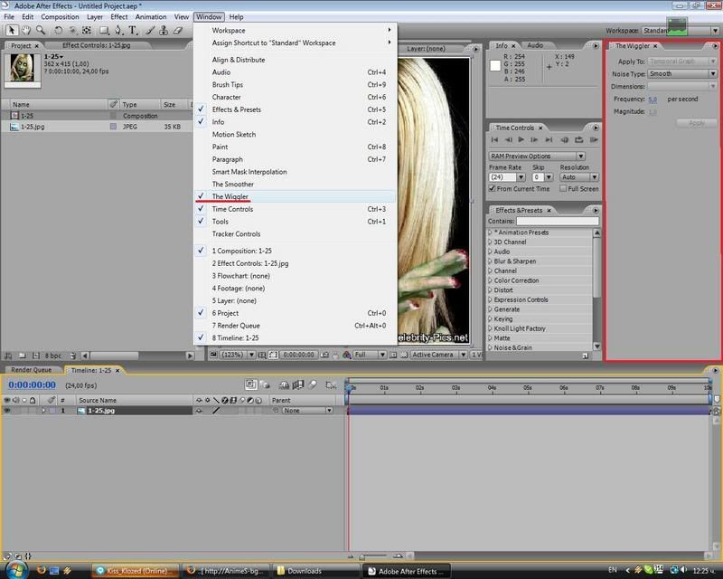Open Noise Type dropdown in The Wiggler
The image size is (723, 579).
pos(682,74)
